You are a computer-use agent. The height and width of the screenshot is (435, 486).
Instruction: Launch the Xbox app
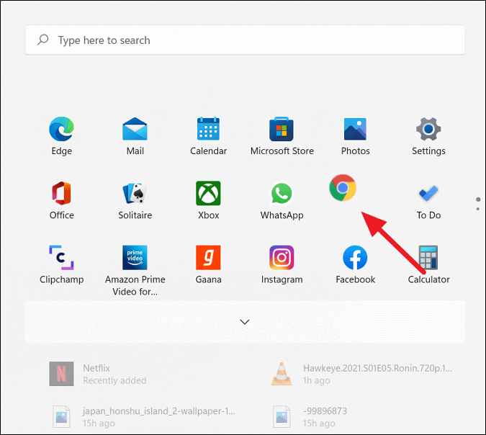click(x=208, y=200)
